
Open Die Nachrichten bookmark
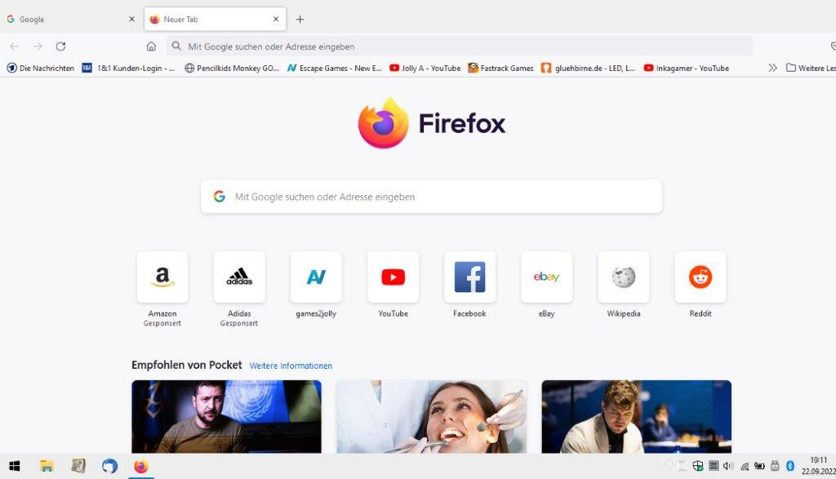coord(41,69)
